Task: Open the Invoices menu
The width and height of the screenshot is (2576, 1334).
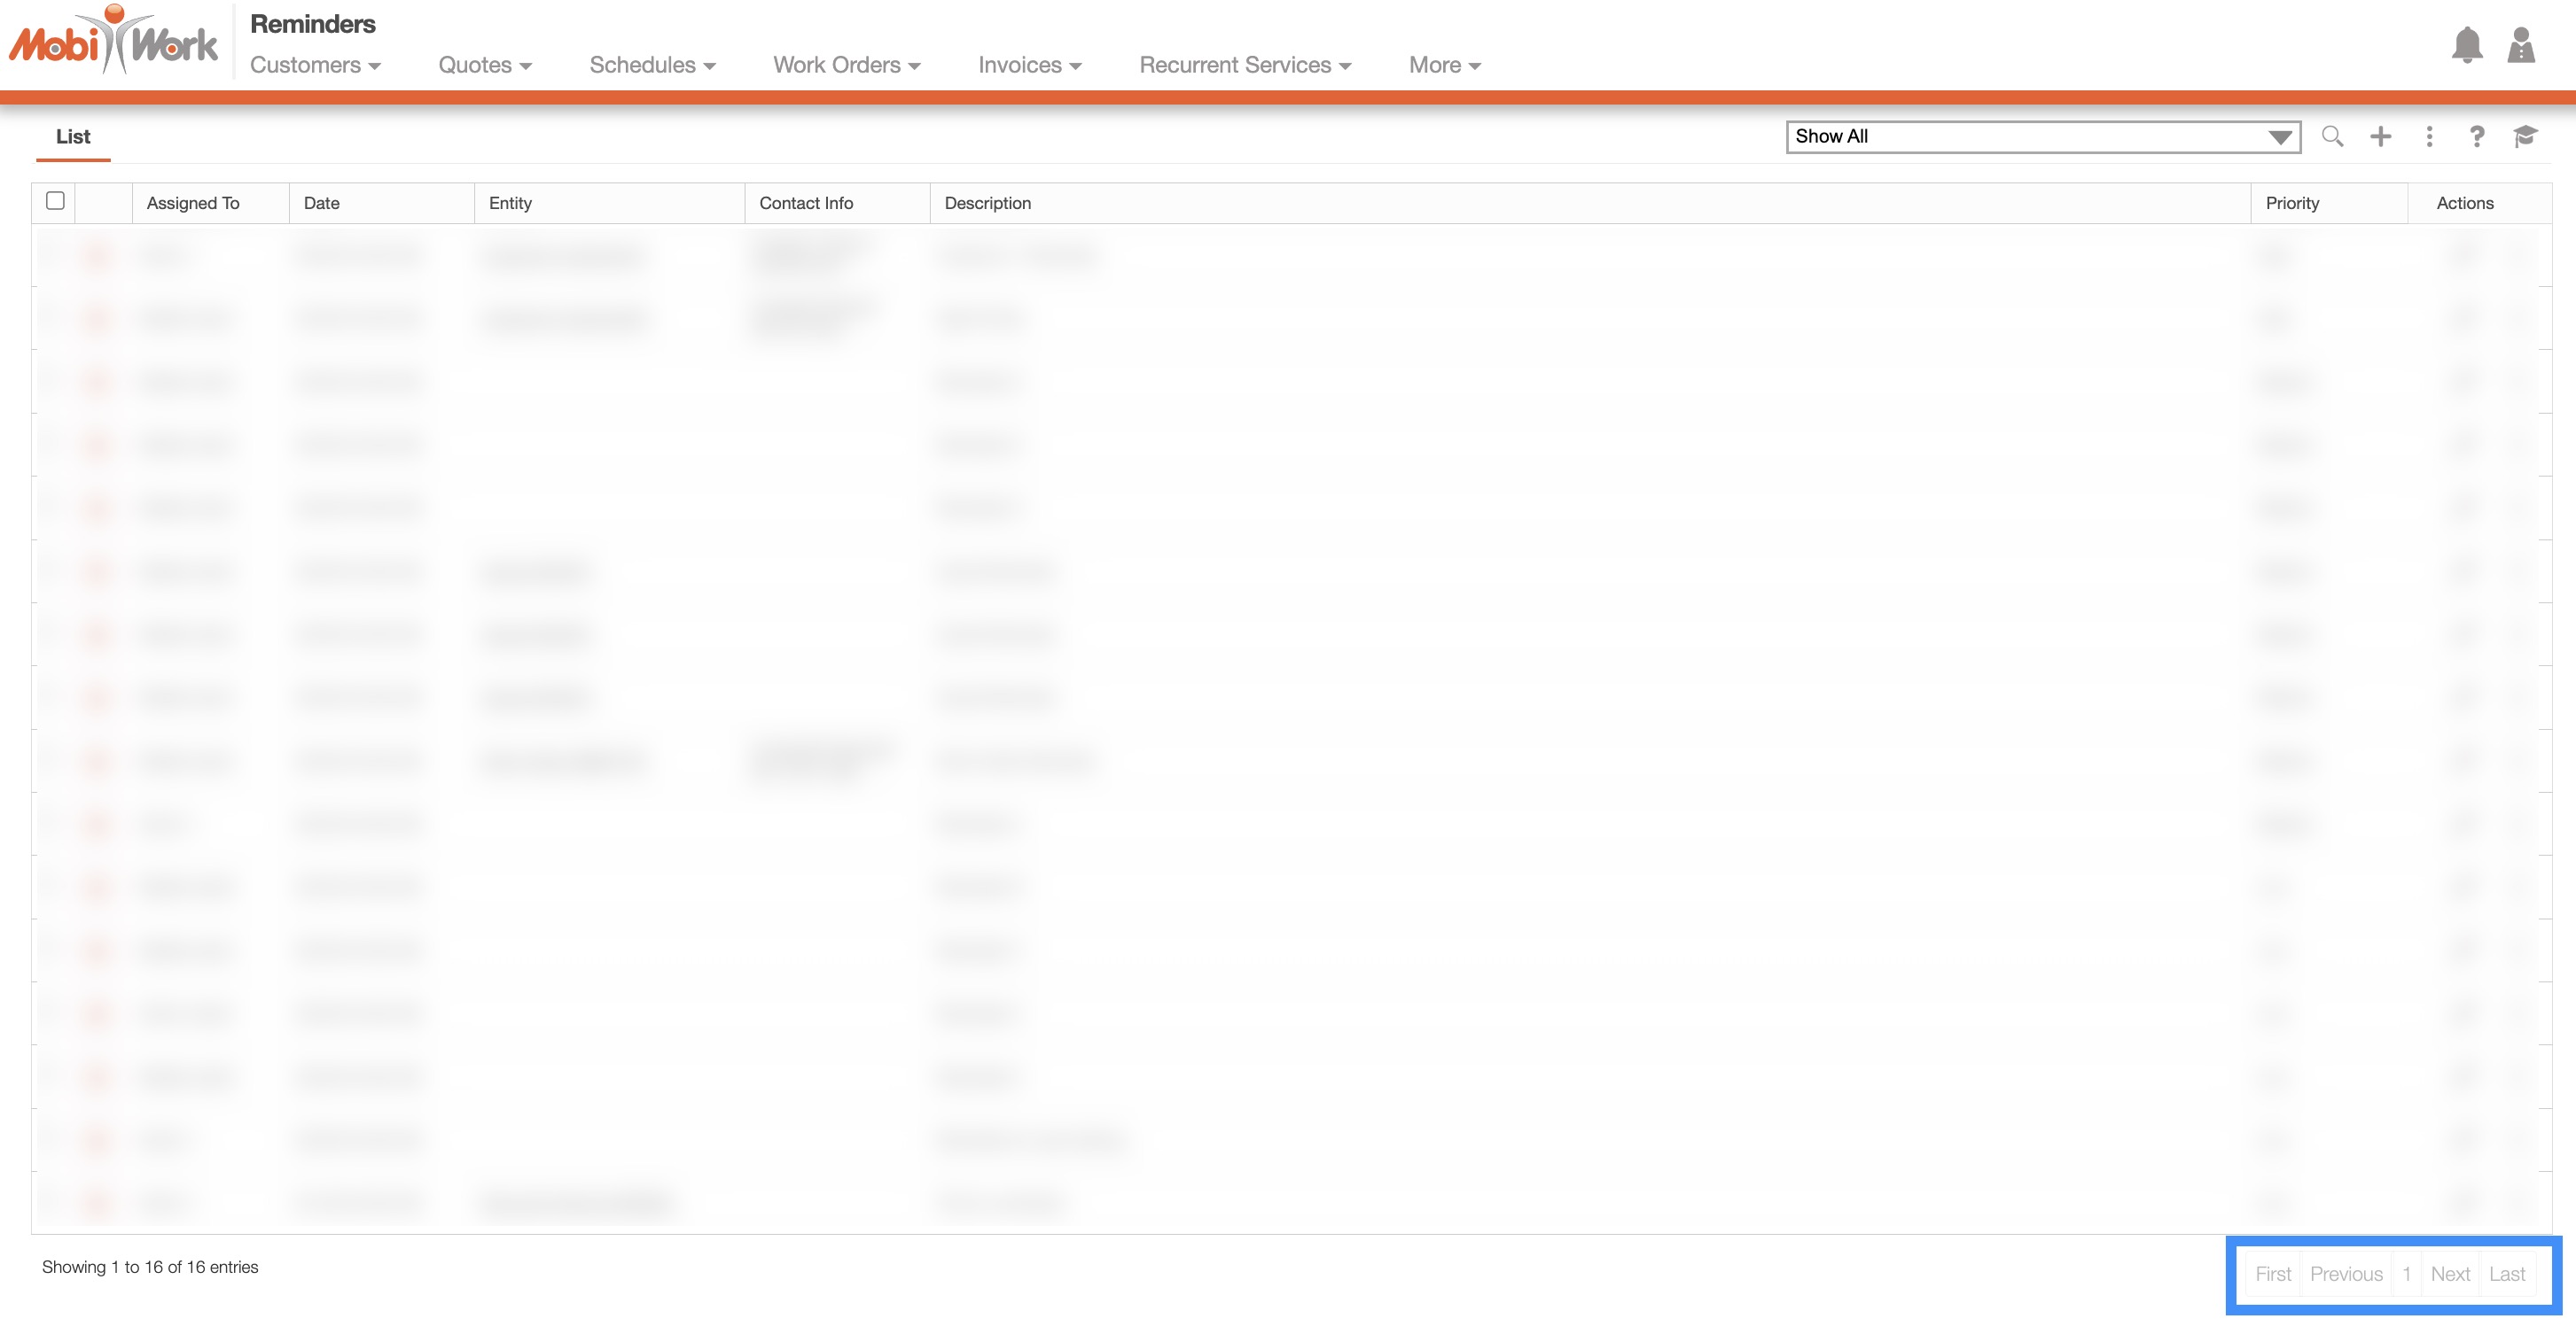Action: 1029,65
